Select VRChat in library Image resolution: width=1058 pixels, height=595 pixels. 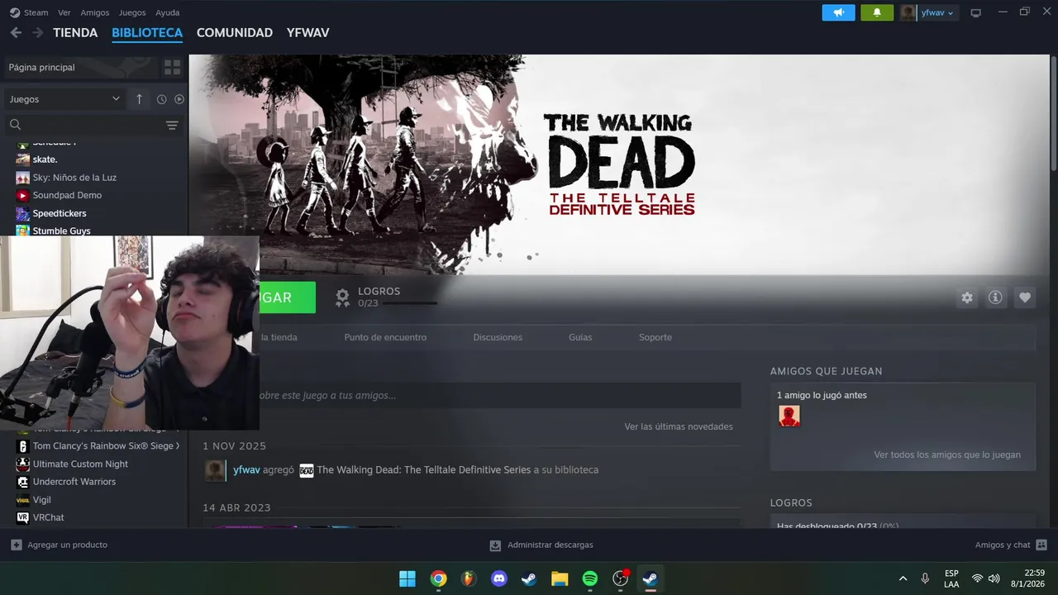[x=48, y=517]
